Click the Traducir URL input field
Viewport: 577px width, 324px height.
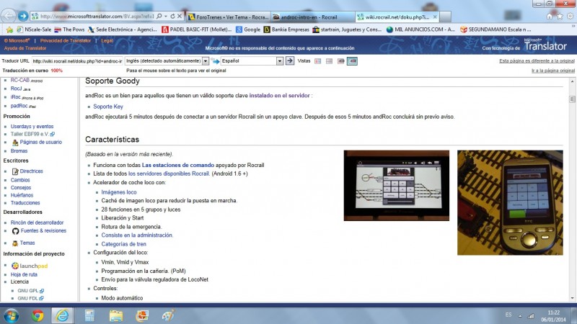[77, 61]
